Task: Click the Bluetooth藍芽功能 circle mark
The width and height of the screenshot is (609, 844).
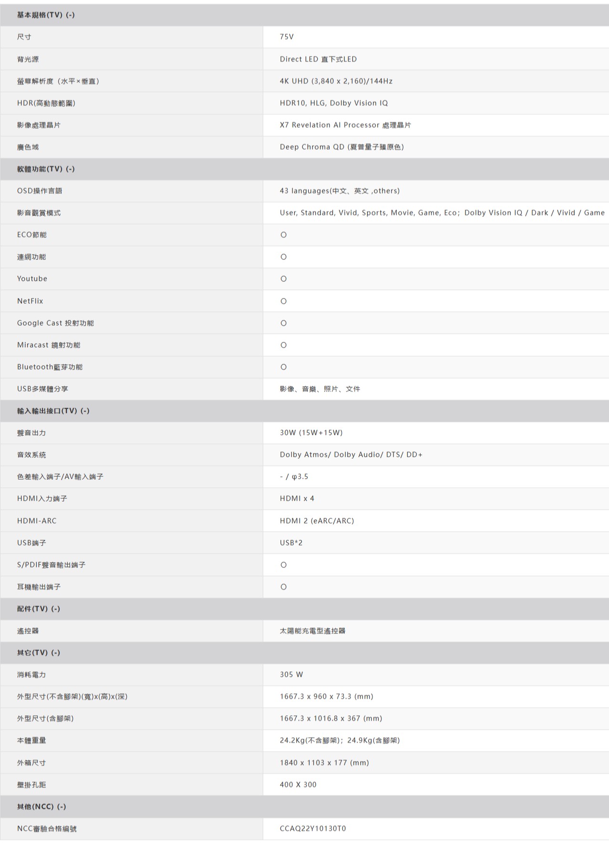Action: [283, 367]
